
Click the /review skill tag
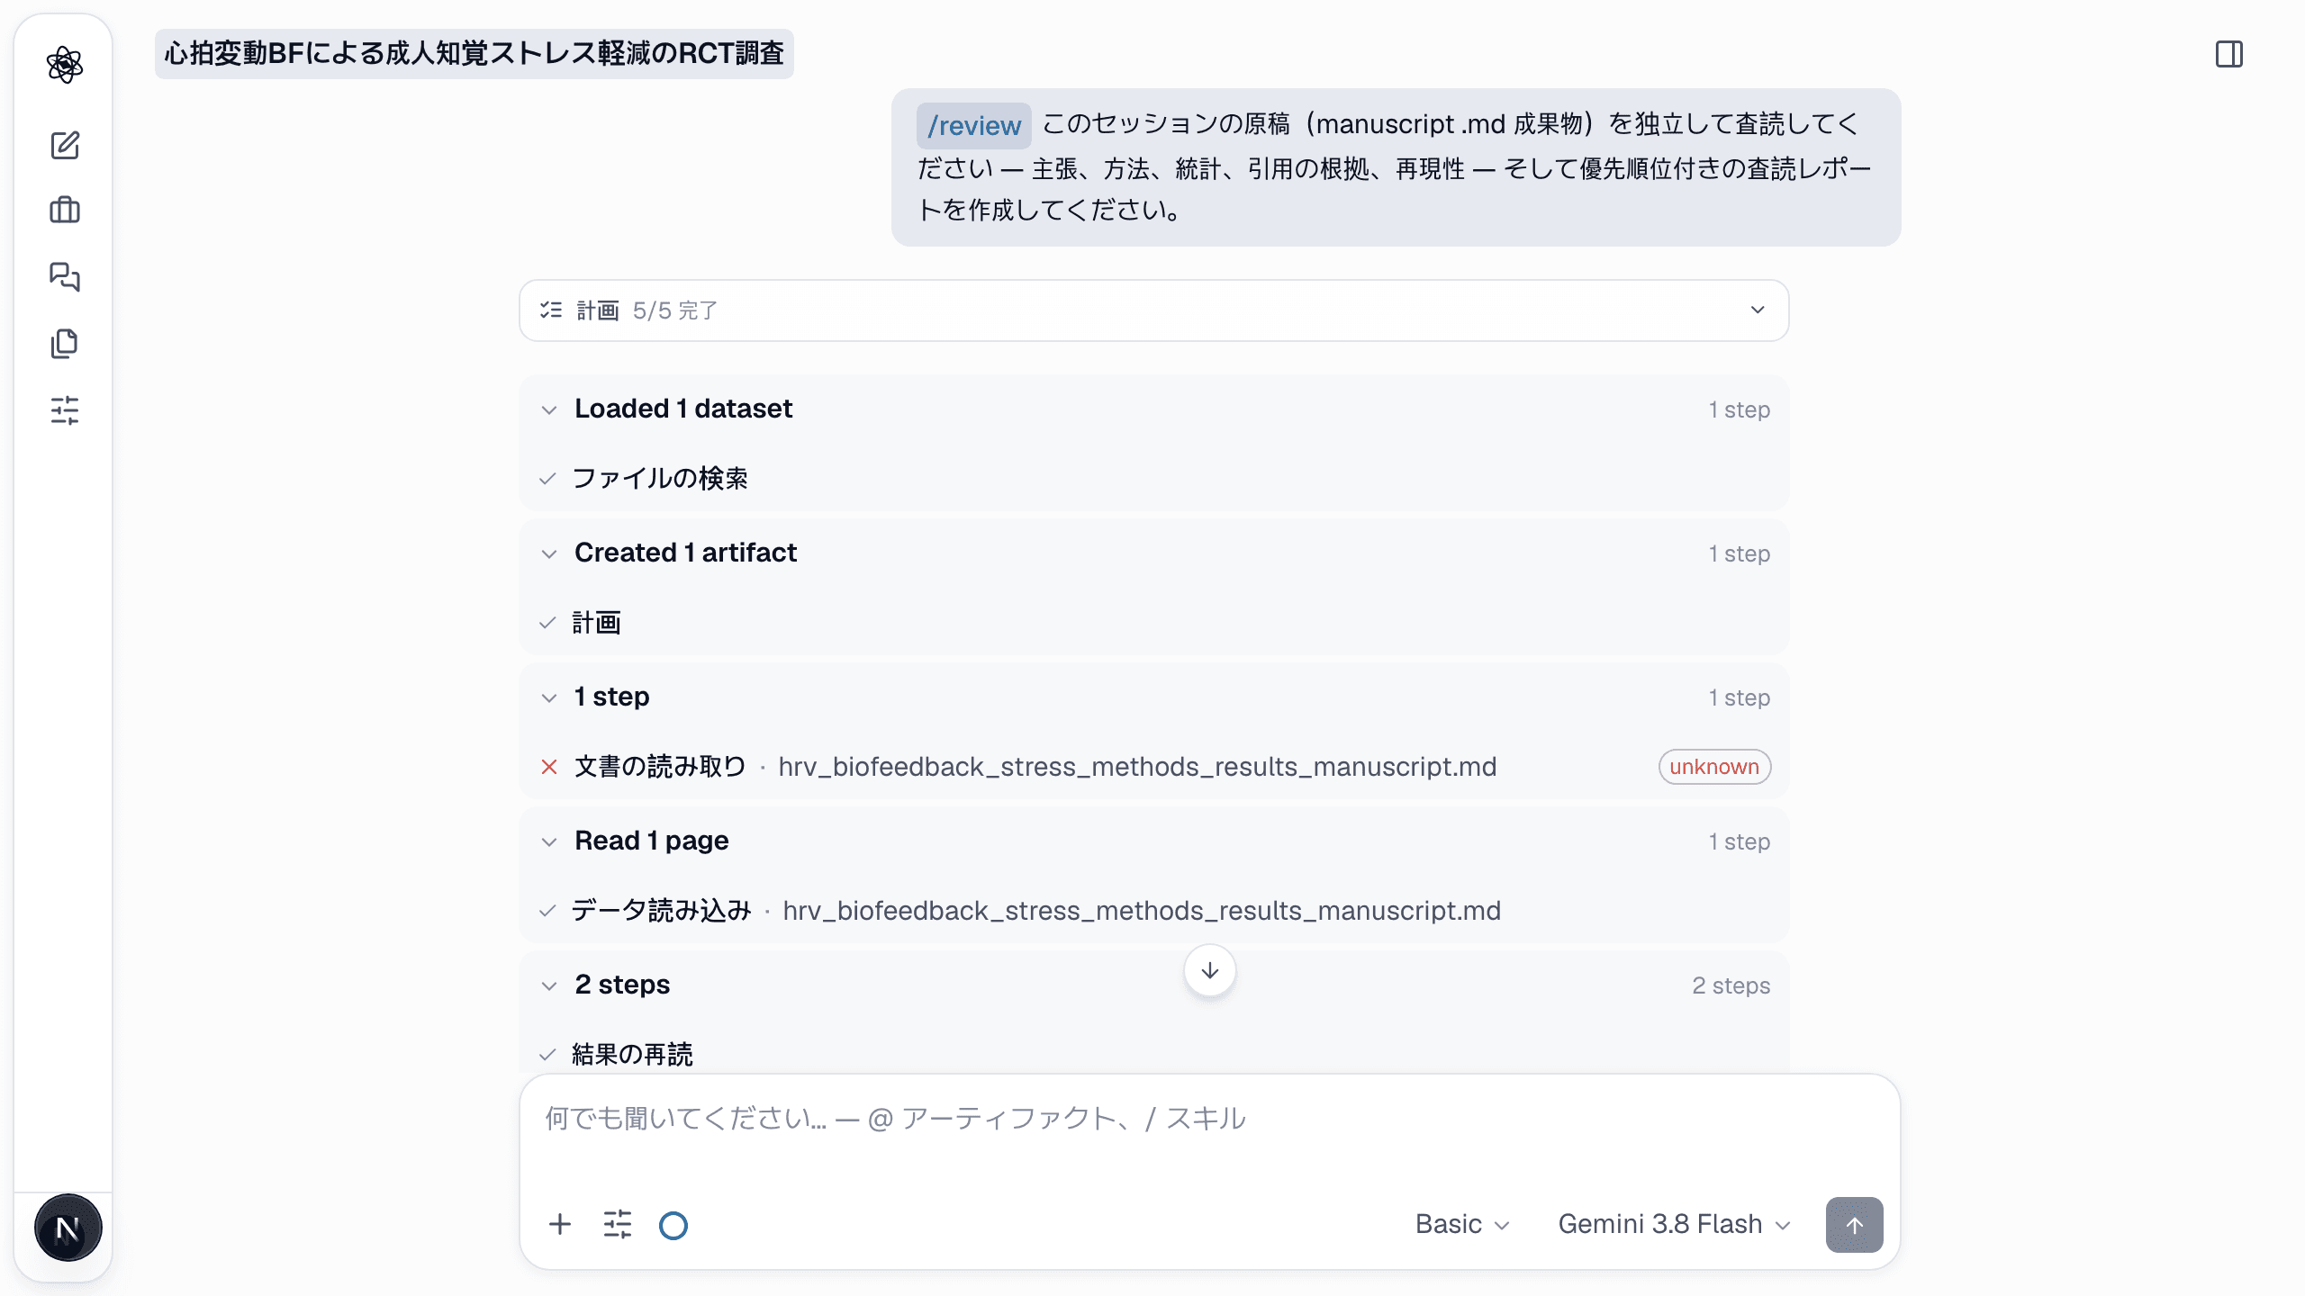pyautogui.click(x=973, y=125)
